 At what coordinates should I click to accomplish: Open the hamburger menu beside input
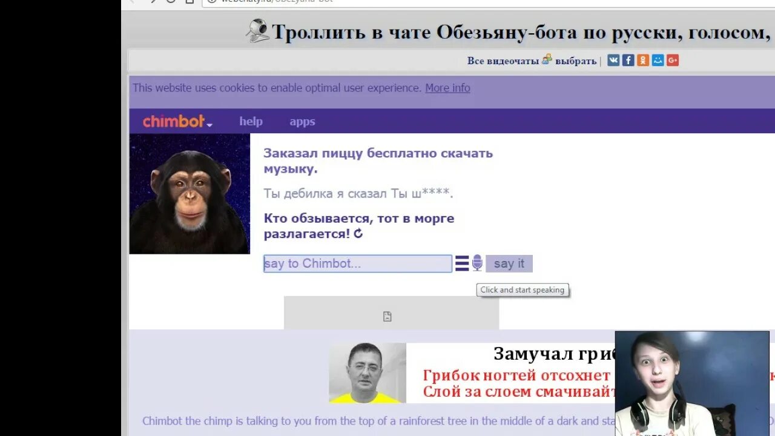pos(462,263)
